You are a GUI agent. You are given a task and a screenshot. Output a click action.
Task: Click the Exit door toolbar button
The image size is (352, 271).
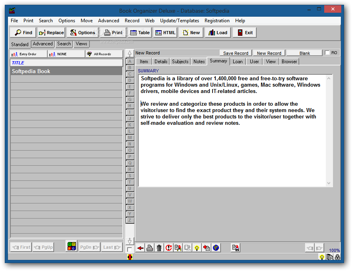tap(245, 33)
